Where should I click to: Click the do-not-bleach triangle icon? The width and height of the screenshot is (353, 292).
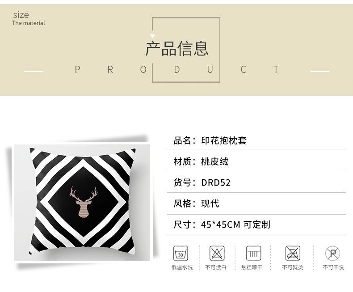(x=217, y=253)
